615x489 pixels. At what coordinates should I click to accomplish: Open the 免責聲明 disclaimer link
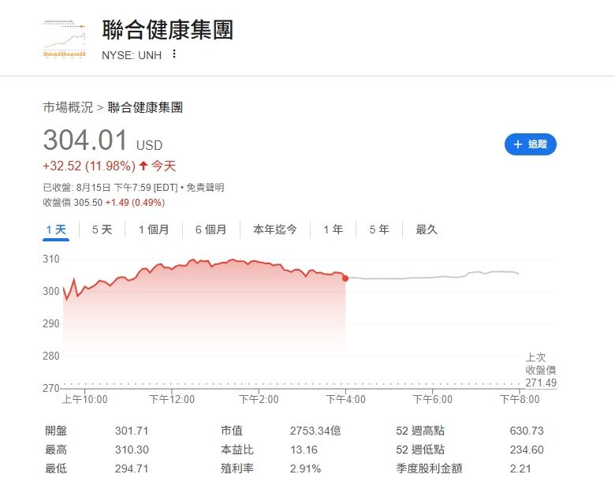[x=205, y=188]
